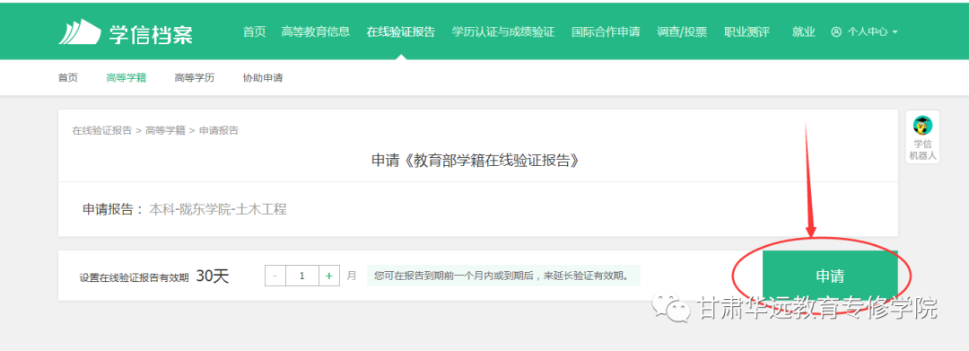The height and width of the screenshot is (351, 969).
Task: Click the 在线验证报告 breadcrumb link
Action: 102,130
